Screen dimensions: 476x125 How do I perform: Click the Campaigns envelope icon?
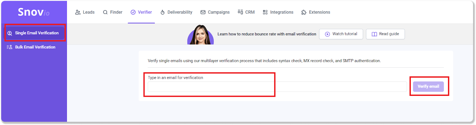coord(203,12)
